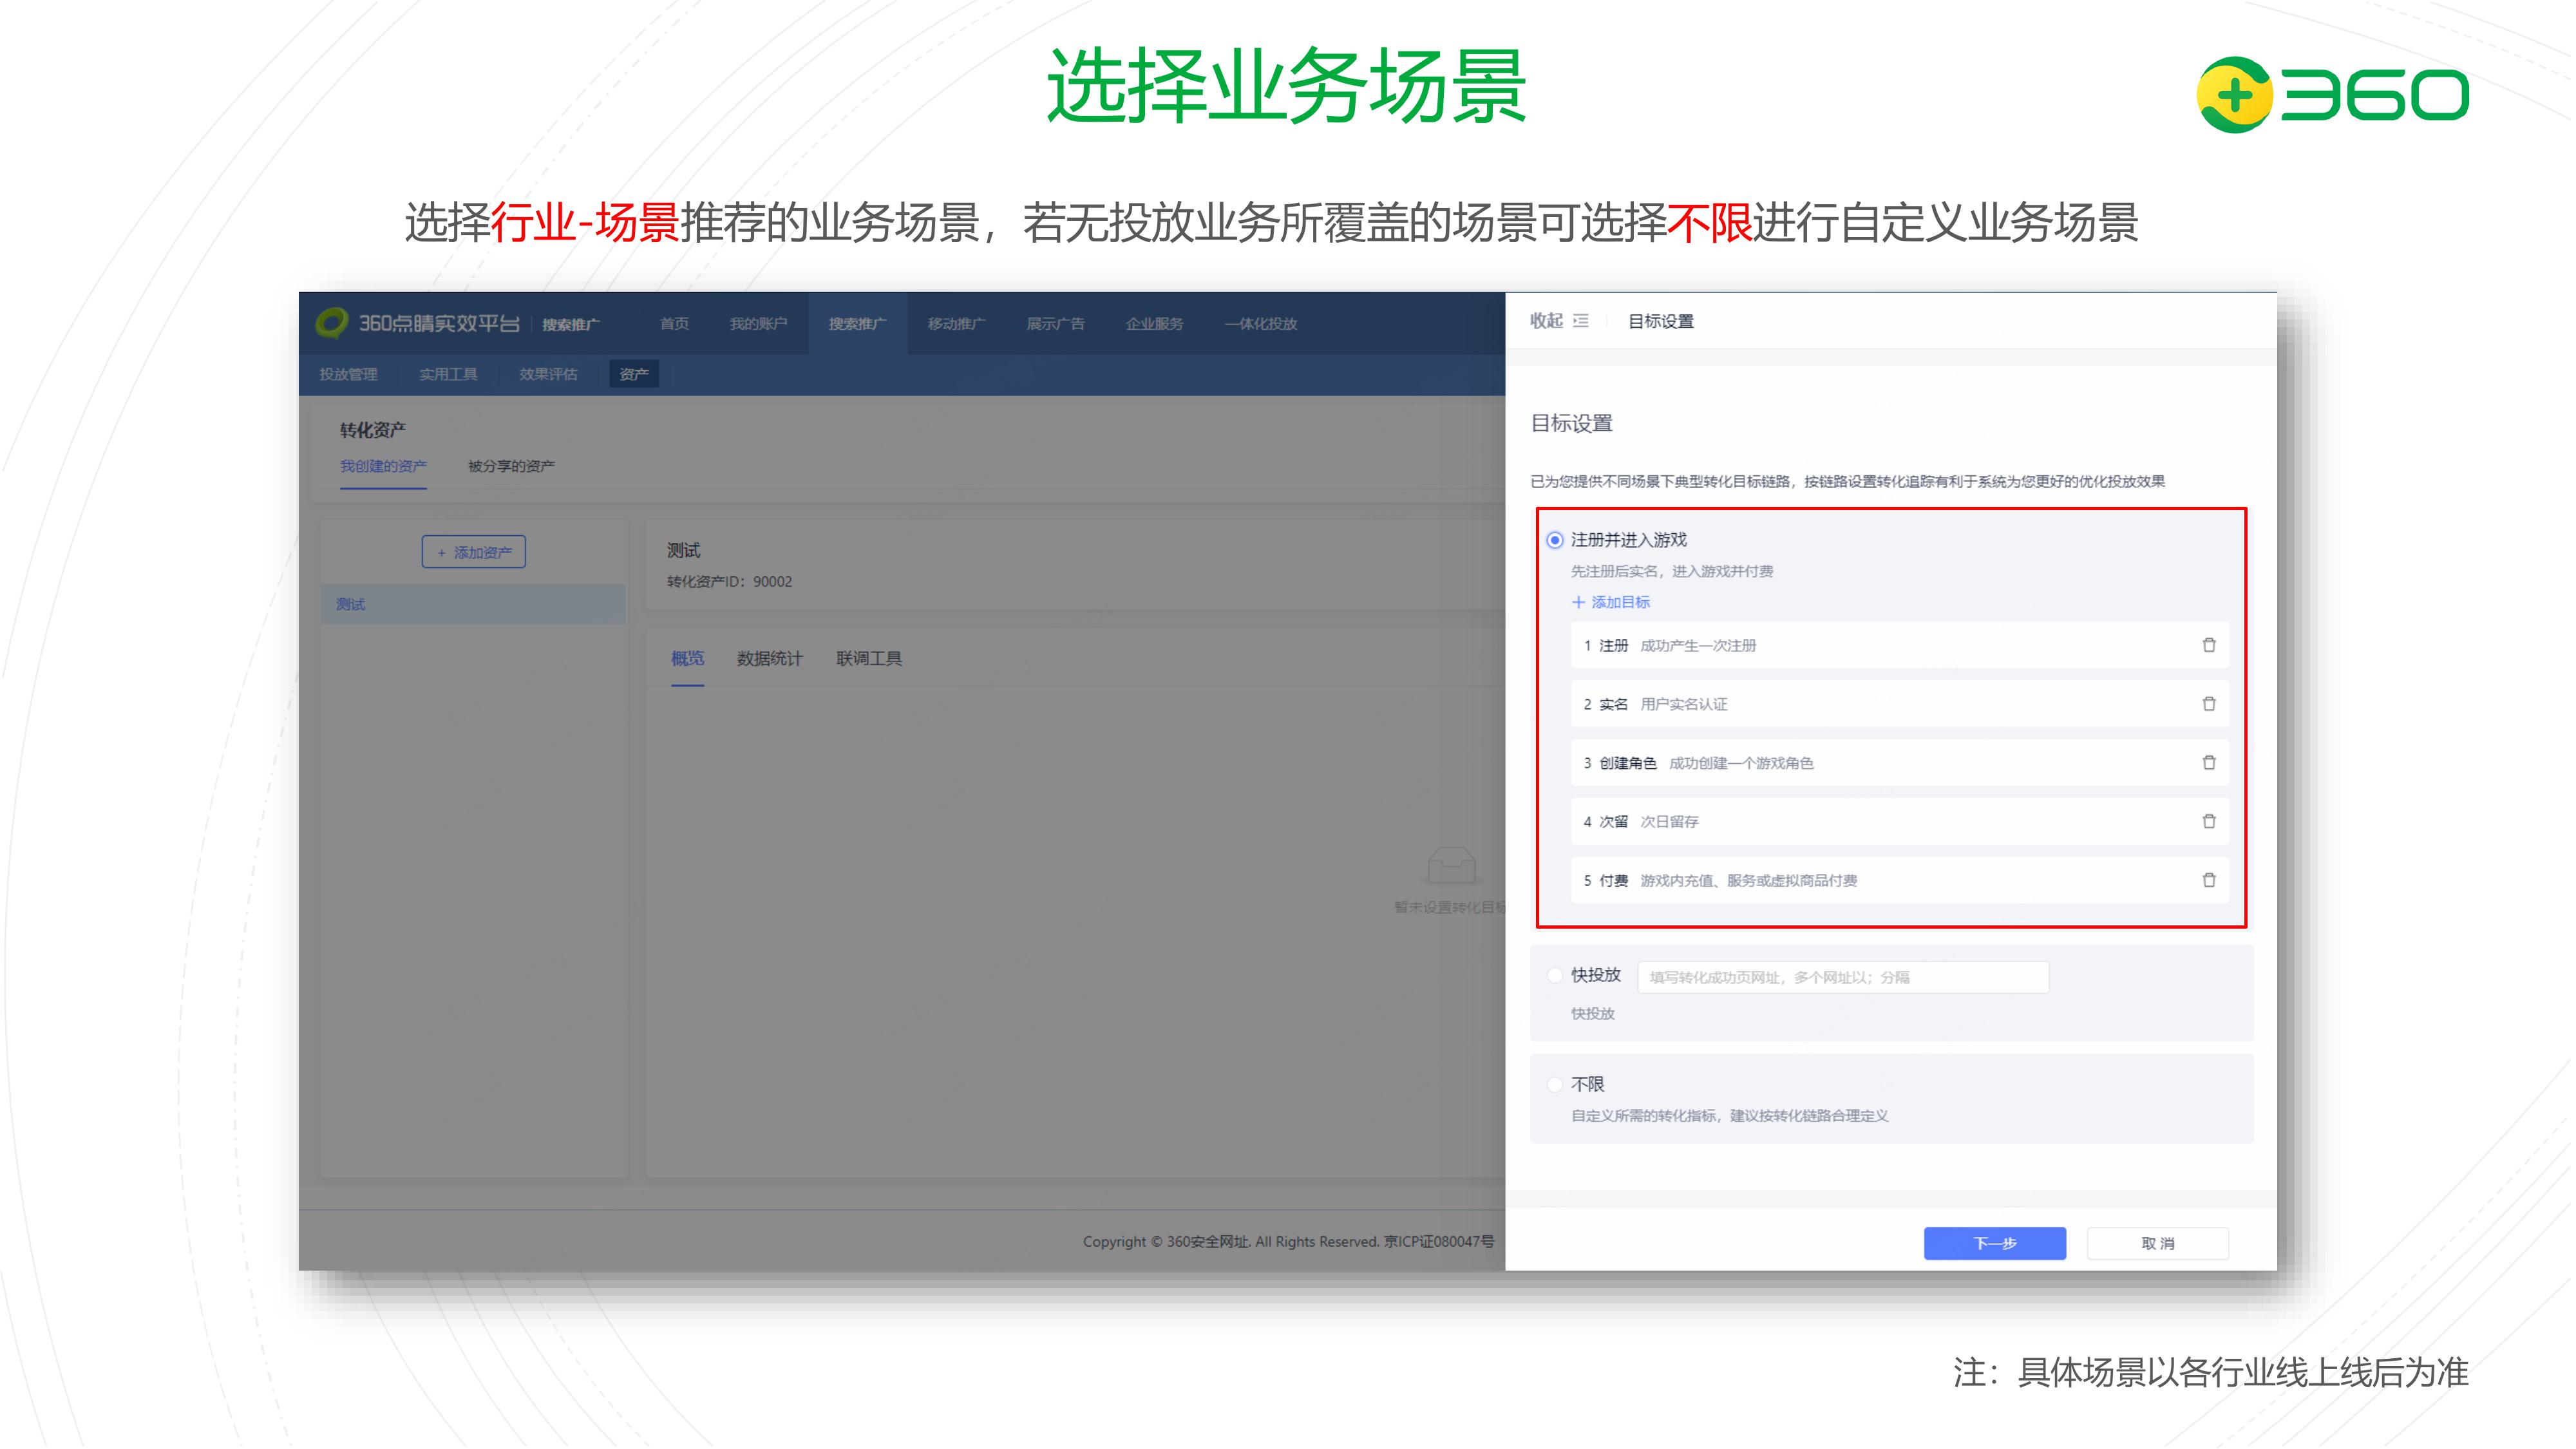Click the 取消 button
The width and height of the screenshot is (2576, 1449).
2157,1243
